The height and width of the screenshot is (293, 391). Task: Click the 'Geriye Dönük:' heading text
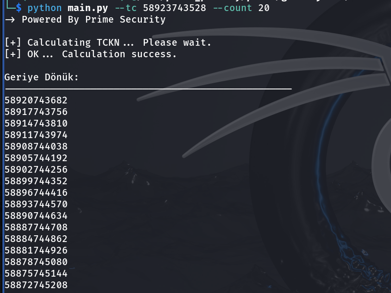pos(41,77)
